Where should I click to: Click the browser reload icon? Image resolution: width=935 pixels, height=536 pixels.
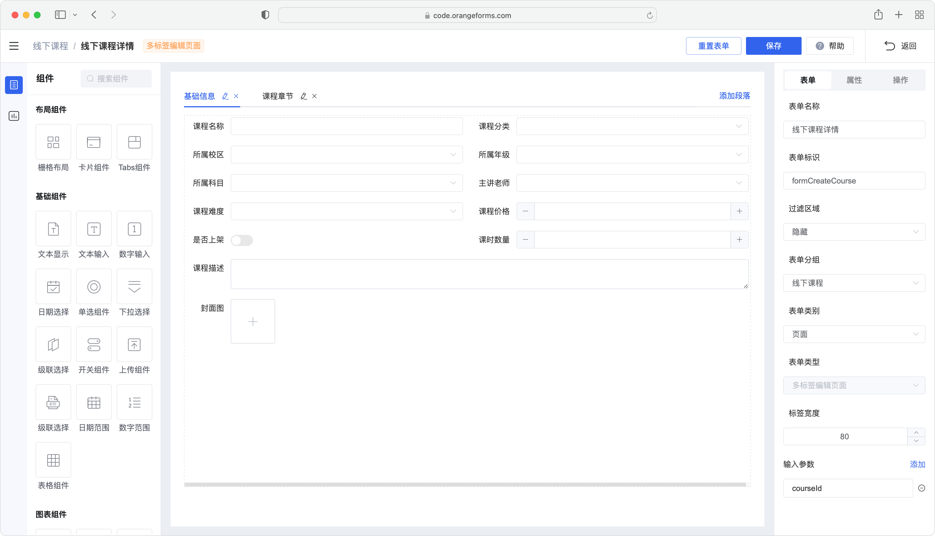(x=650, y=15)
